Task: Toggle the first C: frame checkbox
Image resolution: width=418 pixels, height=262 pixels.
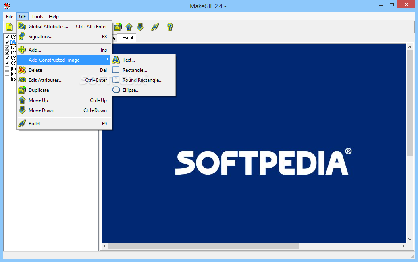Action: (7, 37)
